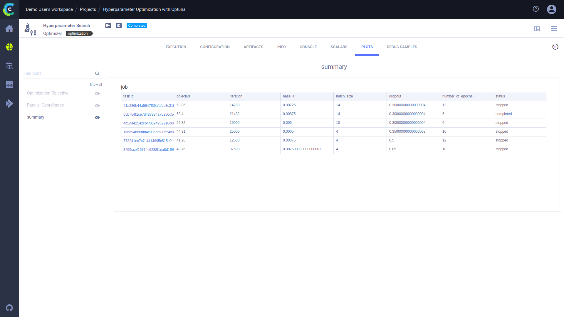564x317 pixels.
Task: Open task 91a236b44a5647f39afafca3c31 link
Action: pyautogui.click(x=149, y=106)
